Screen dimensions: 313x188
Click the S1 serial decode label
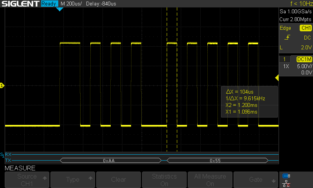click(2, 155)
